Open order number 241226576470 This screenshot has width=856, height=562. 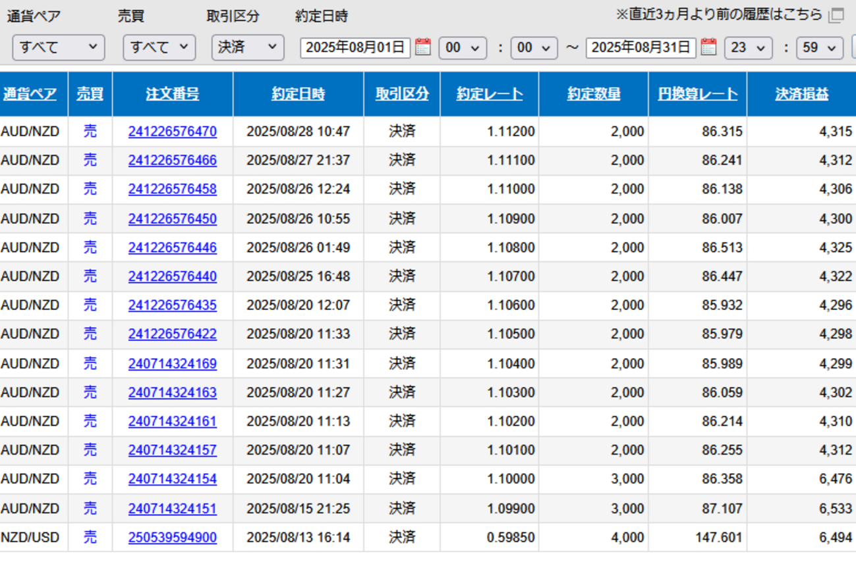172,132
